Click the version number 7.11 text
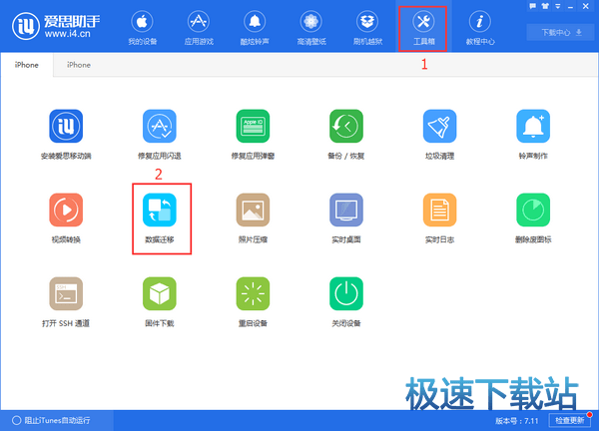This screenshot has width=599, height=431. (516, 421)
